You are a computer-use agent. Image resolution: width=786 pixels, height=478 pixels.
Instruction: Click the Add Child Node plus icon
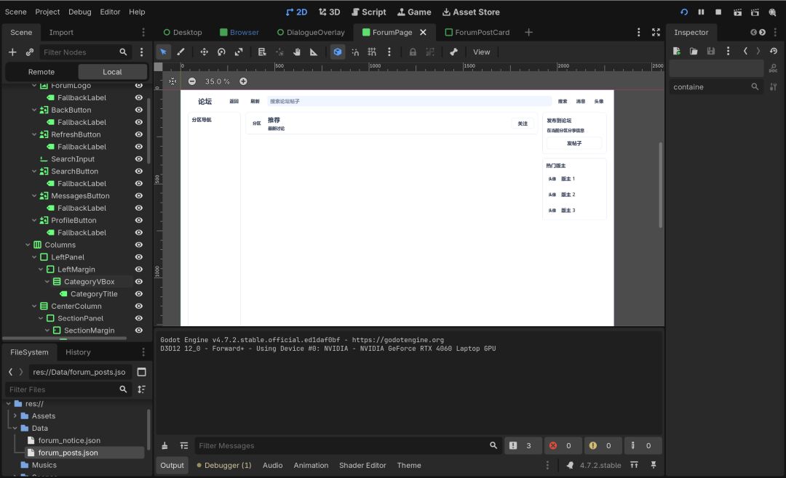[x=12, y=52]
